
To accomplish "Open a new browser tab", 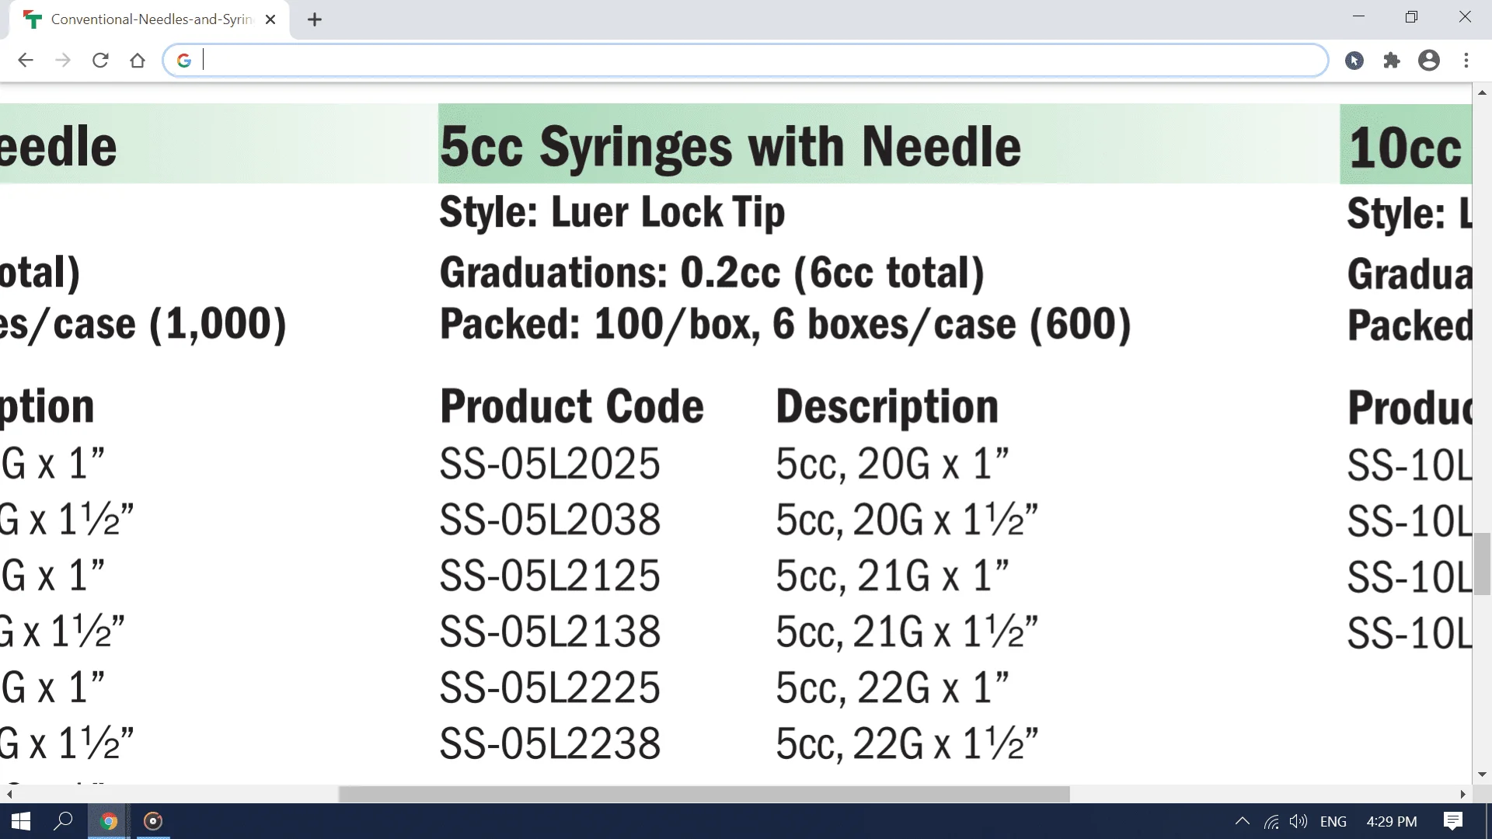I will click(x=315, y=20).
